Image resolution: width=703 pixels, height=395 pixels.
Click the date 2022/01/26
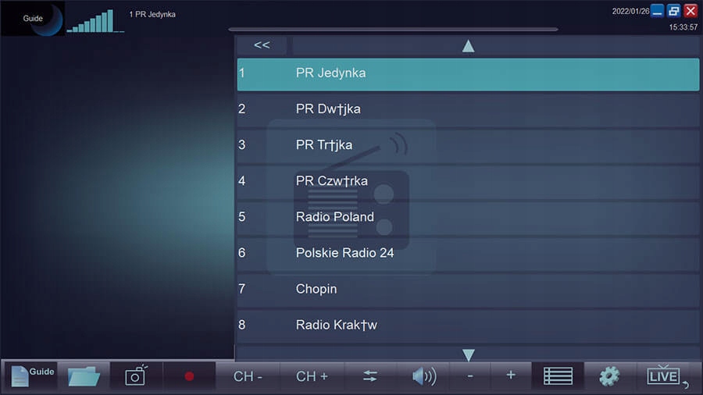click(630, 11)
